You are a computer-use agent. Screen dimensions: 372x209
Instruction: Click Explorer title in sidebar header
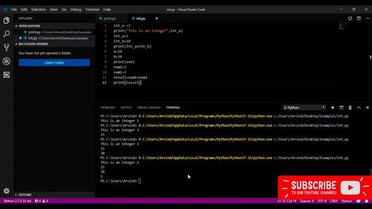(x=26, y=19)
